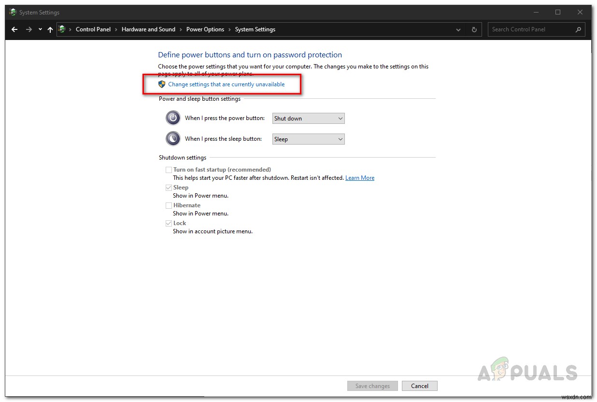Click the sleep button icon next to sleep setting
The height and width of the screenshot is (402, 597).
click(173, 138)
